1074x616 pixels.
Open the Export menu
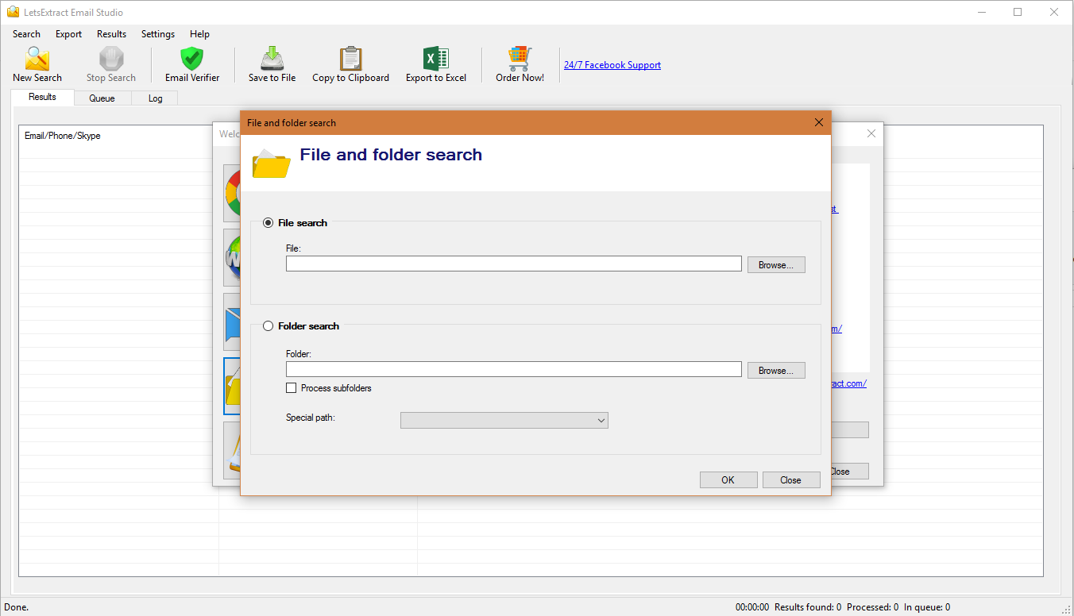pos(68,34)
